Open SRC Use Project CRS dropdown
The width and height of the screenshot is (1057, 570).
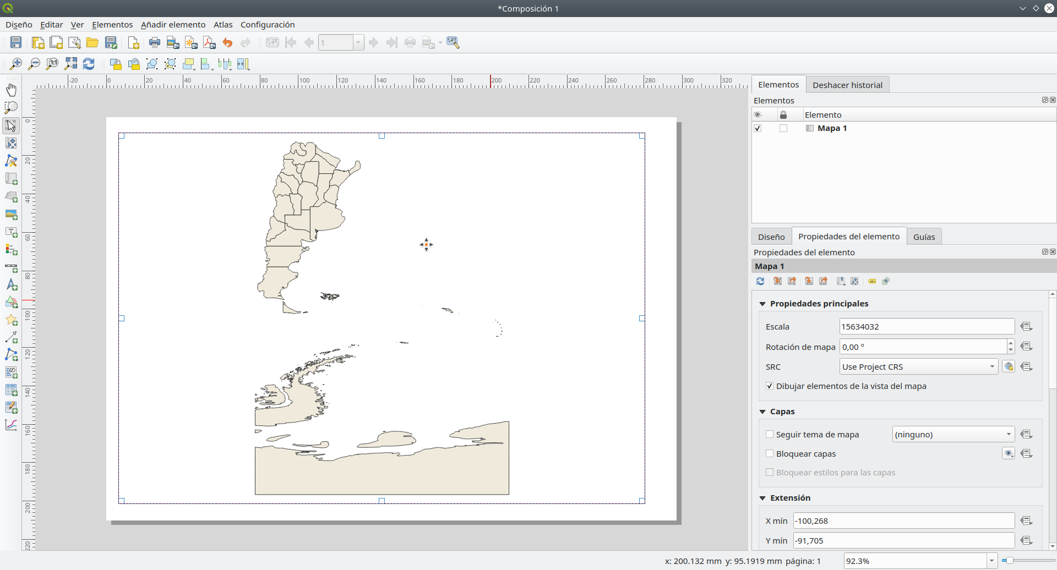click(x=919, y=366)
